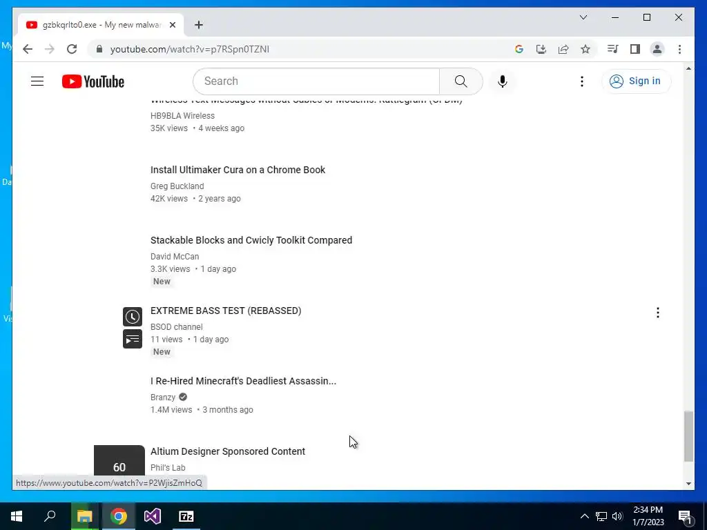Select channel name BSOD channel

pos(176,326)
